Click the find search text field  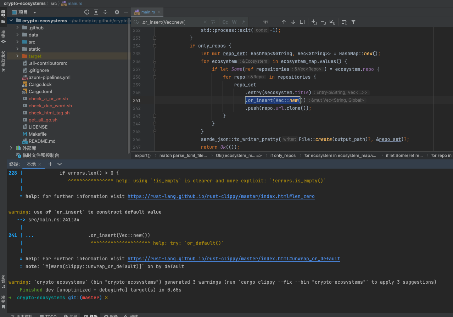click(x=170, y=22)
